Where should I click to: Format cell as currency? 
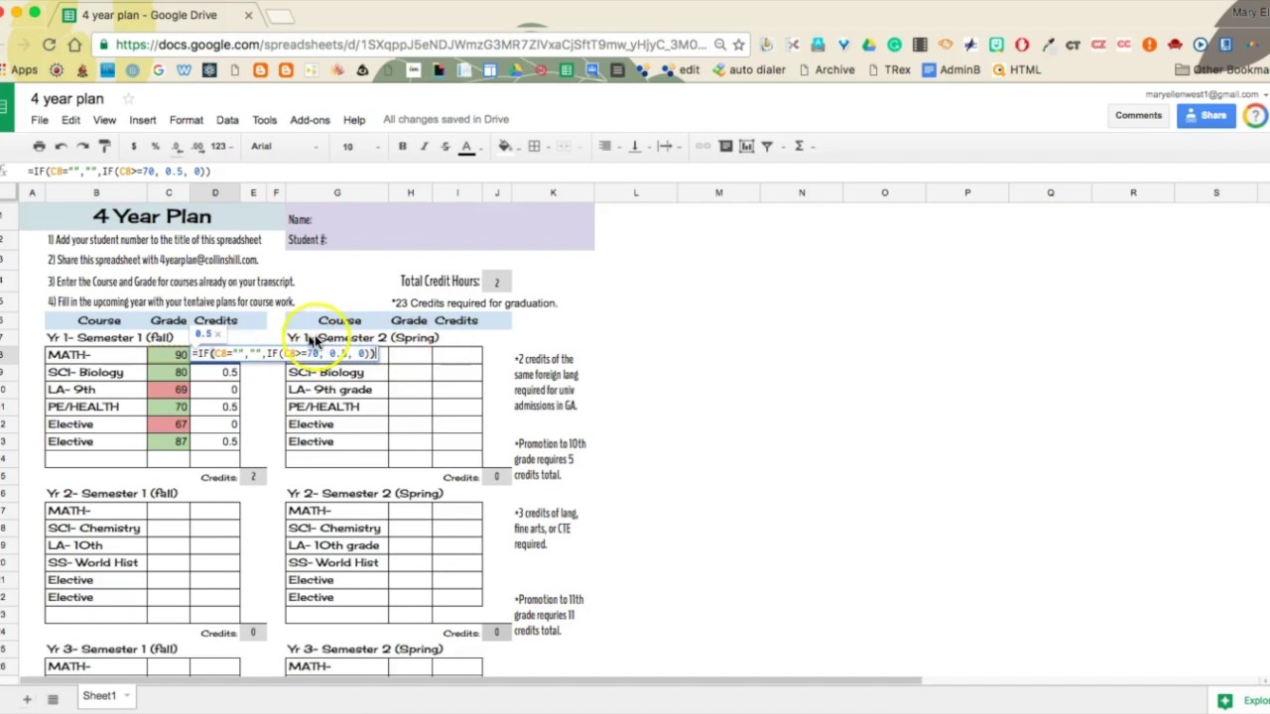(x=133, y=147)
